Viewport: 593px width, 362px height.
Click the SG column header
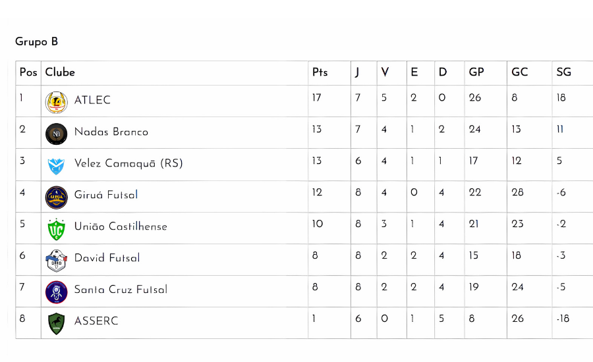pyautogui.click(x=563, y=72)
